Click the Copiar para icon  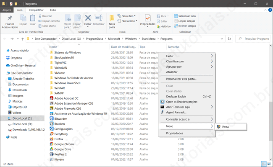pos(77,18)
